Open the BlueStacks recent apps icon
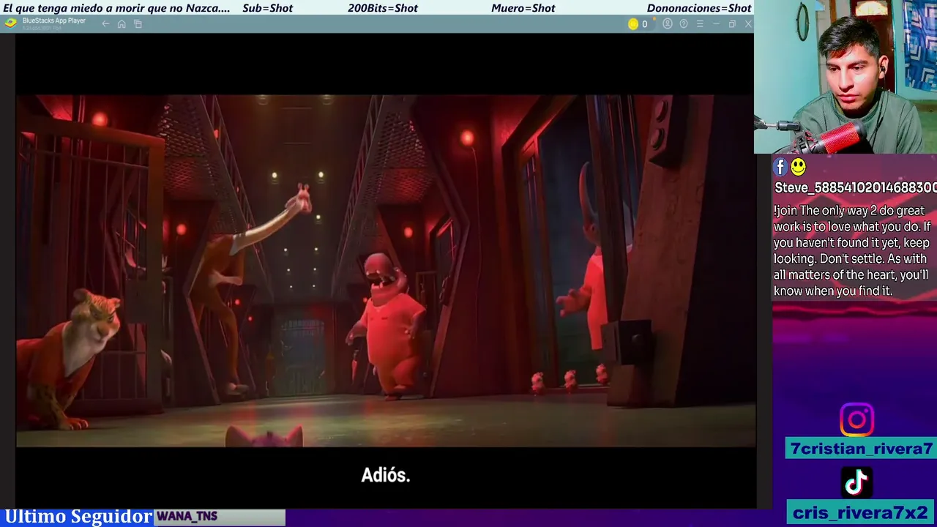The height and width of the screenshot is (527, 937). click(x=138, y=24)
